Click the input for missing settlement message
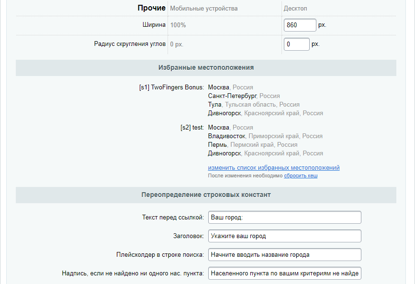The height and width of the screenshot is (284, 415). (x=284, y=273)
